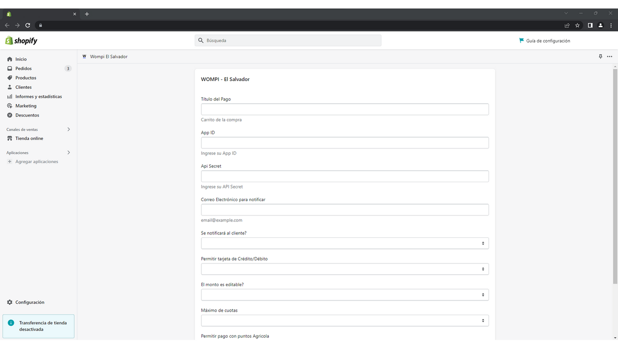Click the Wompi W app icon in the header

(84, 57)
